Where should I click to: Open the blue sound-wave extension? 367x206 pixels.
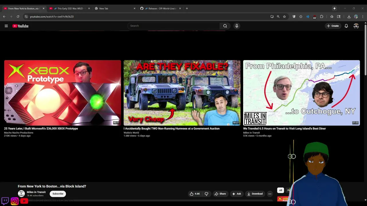pos(308,17)
